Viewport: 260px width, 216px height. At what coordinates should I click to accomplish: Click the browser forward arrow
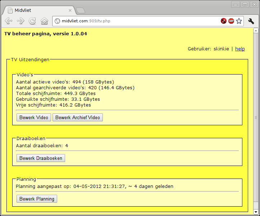(20, 21)
